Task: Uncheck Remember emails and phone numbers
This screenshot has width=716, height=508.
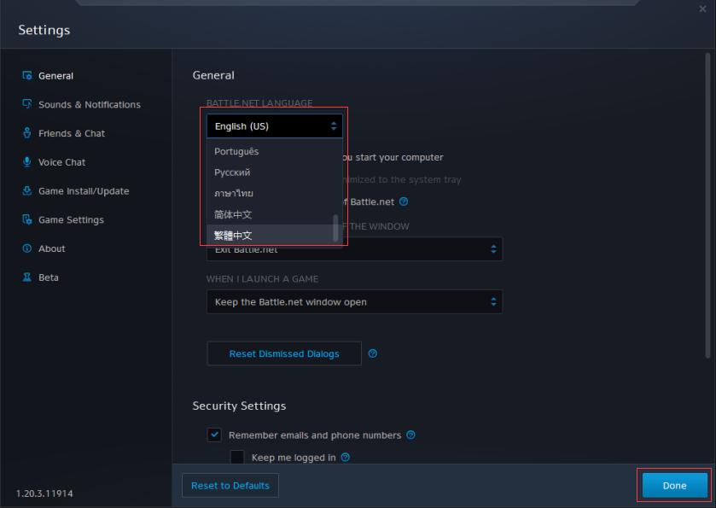Action: 214,435
